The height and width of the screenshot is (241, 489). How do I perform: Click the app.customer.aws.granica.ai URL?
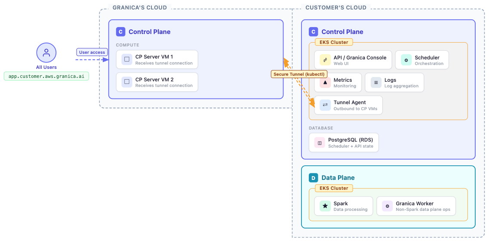click(x=46, y=76)
